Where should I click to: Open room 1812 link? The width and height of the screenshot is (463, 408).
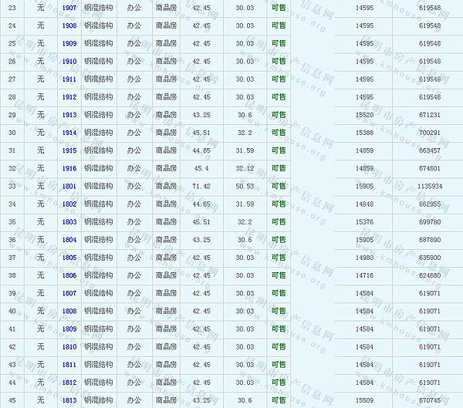click(69, 383)
